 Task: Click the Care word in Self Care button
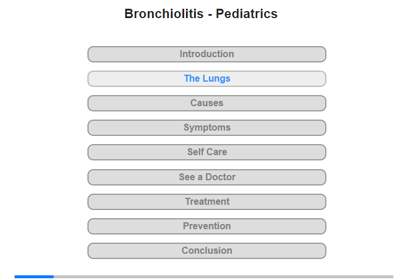[216, 152]
